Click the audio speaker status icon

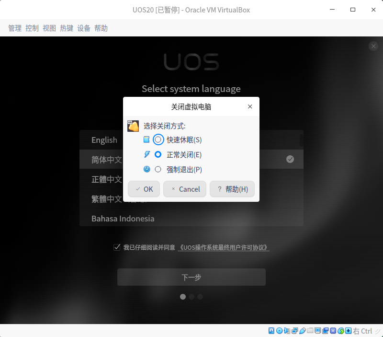287,331
